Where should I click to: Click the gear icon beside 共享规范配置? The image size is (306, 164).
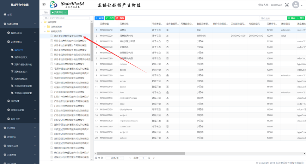[x=8, y=110]
